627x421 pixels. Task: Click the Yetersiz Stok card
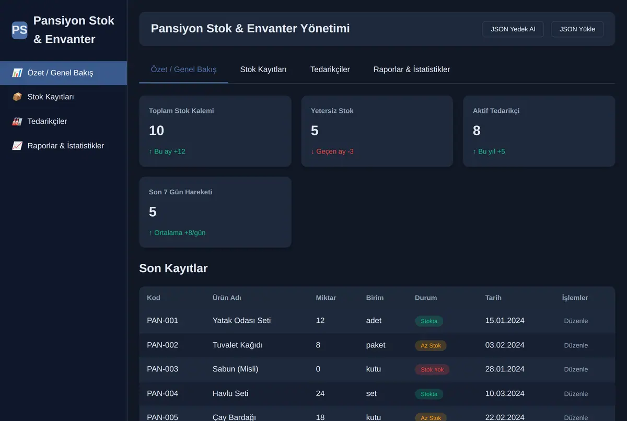pyautogui.click(x=377, y=131)
